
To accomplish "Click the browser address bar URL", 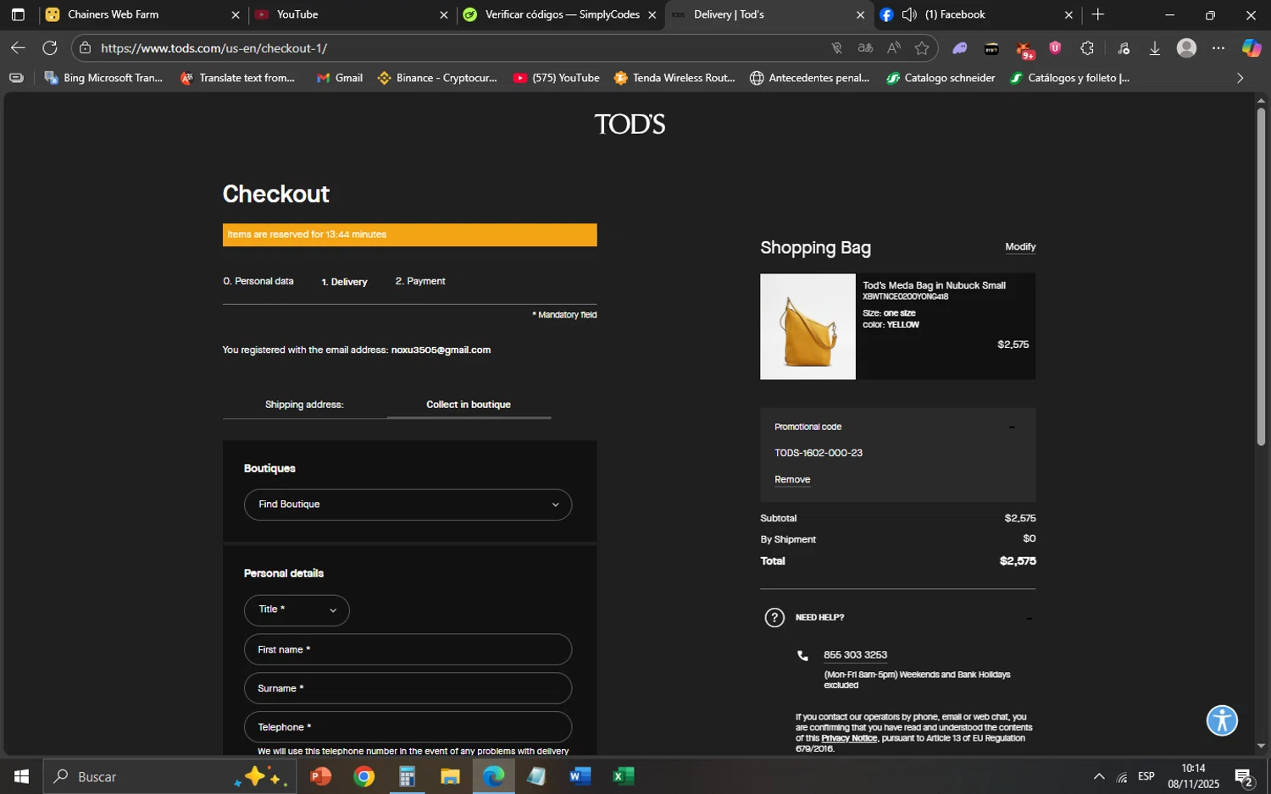I will (214, 48).
